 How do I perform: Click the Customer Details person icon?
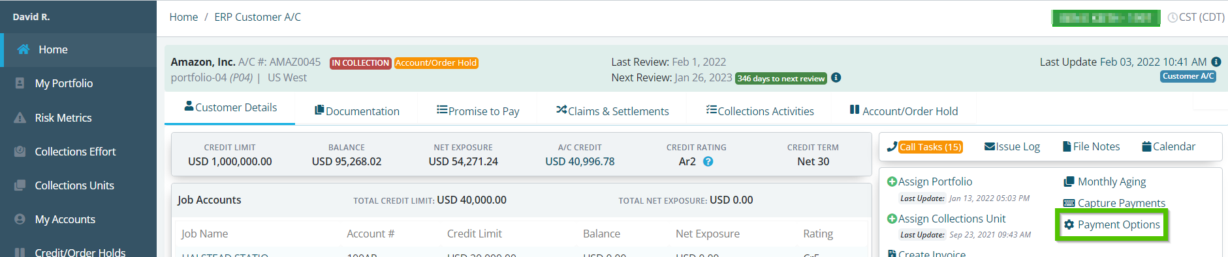point(189,105)
